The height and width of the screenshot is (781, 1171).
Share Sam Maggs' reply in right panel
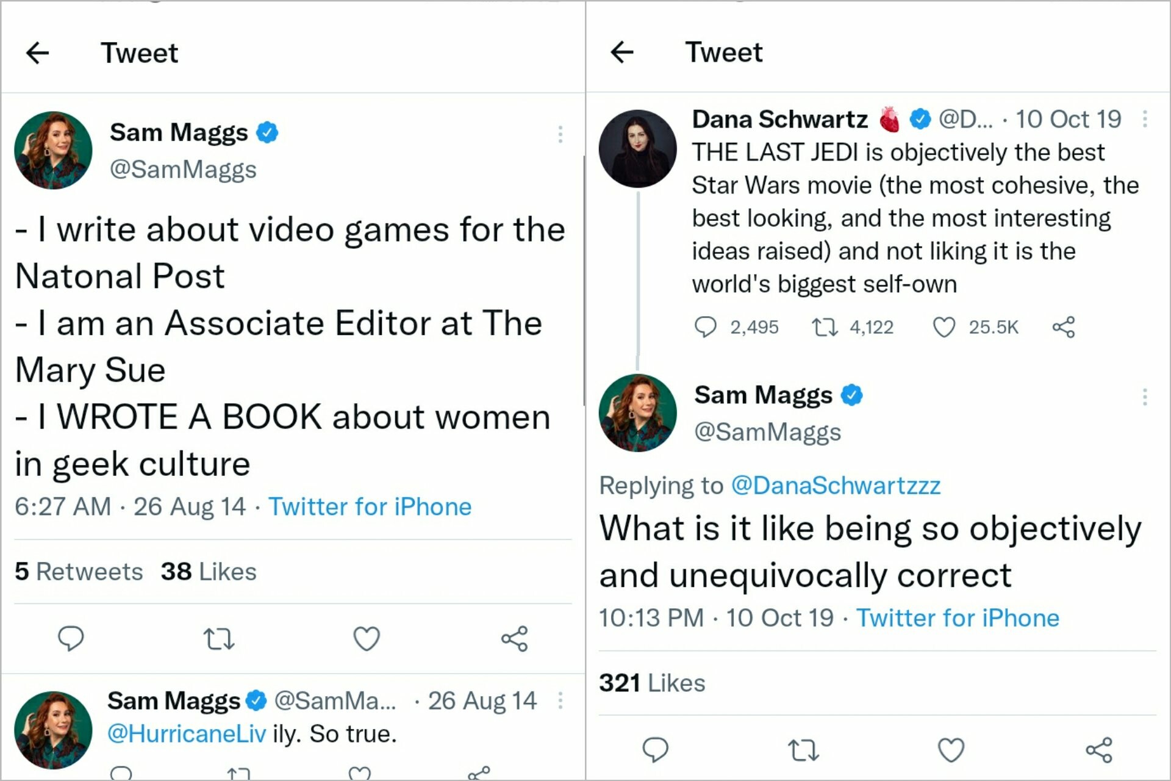click(1099, 750)
